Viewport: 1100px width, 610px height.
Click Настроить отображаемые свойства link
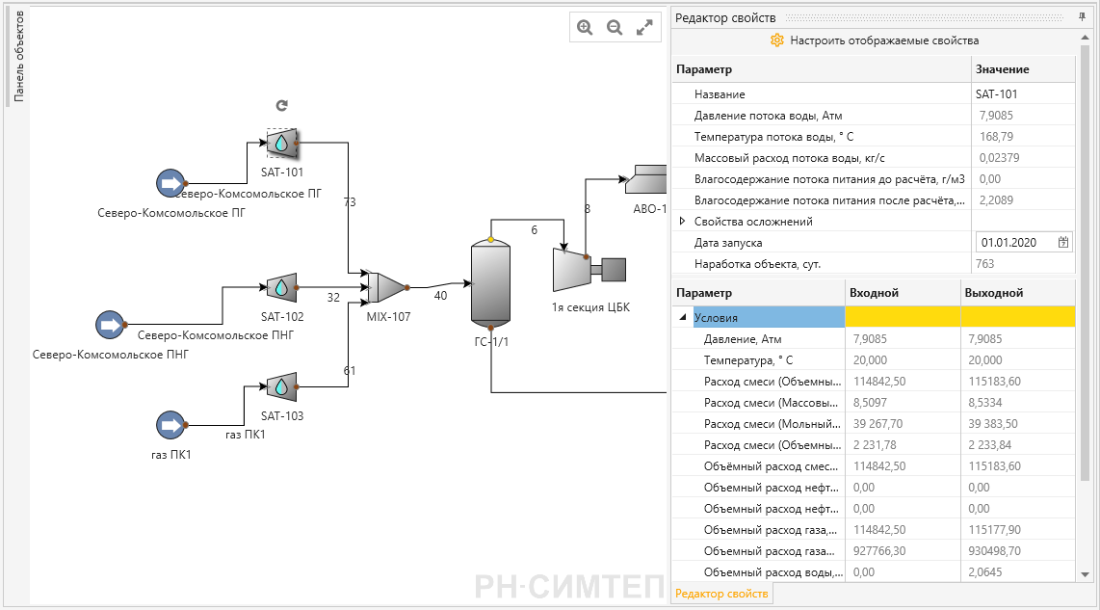(884, 40)
